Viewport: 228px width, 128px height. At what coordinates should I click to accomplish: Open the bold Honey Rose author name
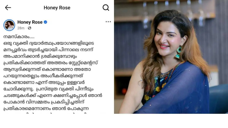point(30,22)
